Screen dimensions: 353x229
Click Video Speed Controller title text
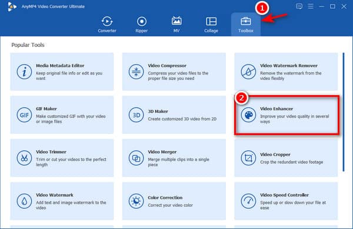coord(284,195)
